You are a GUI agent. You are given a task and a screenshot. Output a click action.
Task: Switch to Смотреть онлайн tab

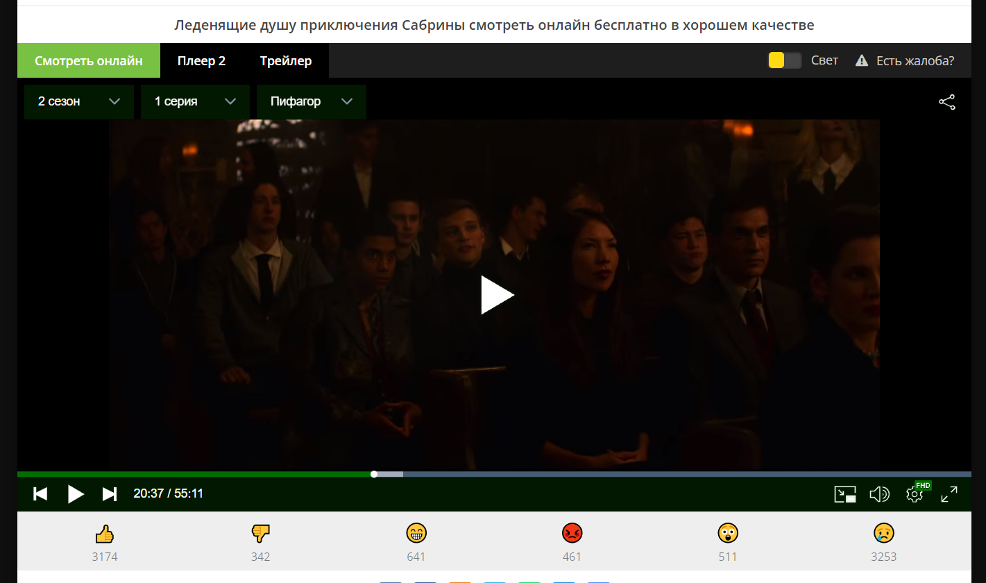point(89,60)
